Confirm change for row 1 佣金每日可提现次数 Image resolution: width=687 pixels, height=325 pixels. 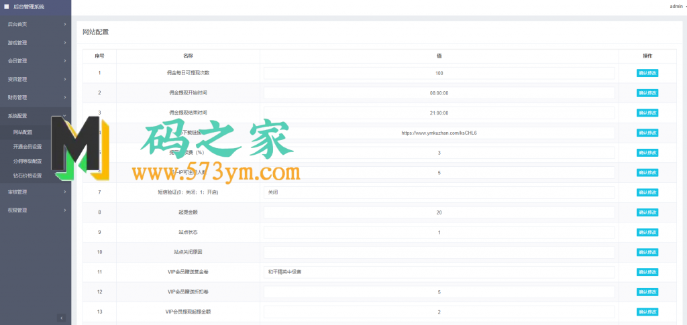(x=647, y=73)
